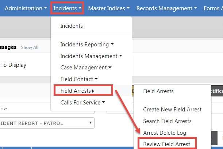Click the partially hidden dropdown above Incident Report
Viewport: 223px width, 149px height.
(x=47, y=108)
